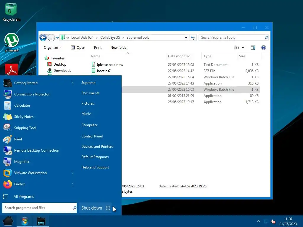
Task: Expand Getting Started submenu arrow
Action: point(73,83)
